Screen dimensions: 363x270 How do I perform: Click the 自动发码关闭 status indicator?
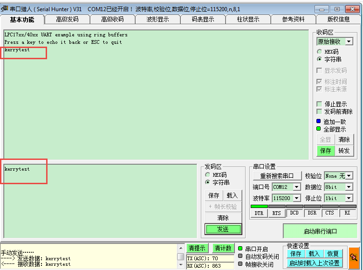coord(240,256)
